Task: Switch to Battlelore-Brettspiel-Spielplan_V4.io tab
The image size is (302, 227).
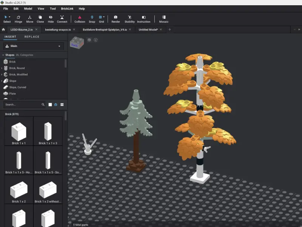Action: [x=105, y=30]
